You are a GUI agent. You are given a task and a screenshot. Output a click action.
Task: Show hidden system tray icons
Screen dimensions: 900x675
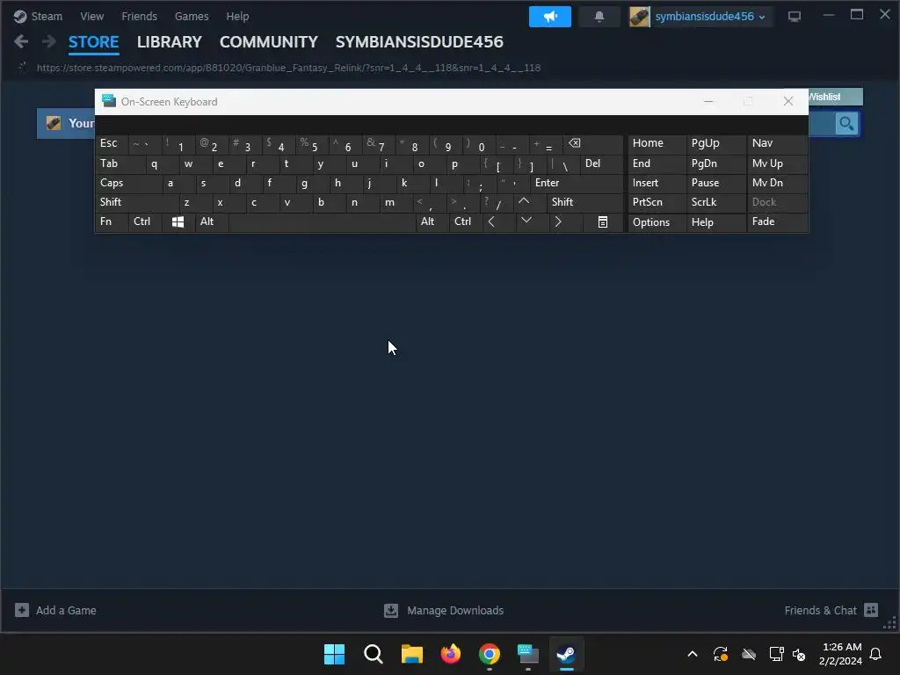[x=693, y=654]
